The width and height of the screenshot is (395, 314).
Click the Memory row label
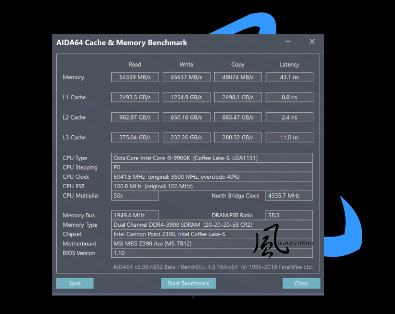point(73,77)
